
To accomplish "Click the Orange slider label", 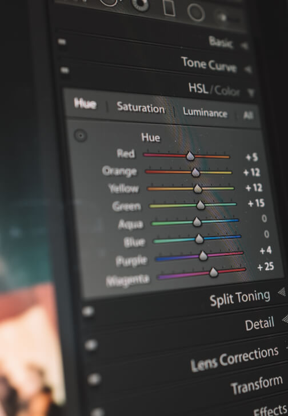I will click(119, 171).
